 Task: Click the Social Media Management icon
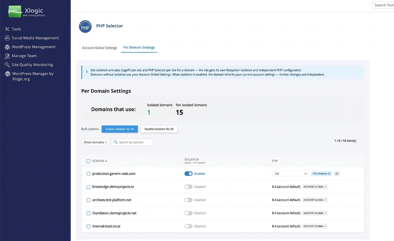[7, 38]
